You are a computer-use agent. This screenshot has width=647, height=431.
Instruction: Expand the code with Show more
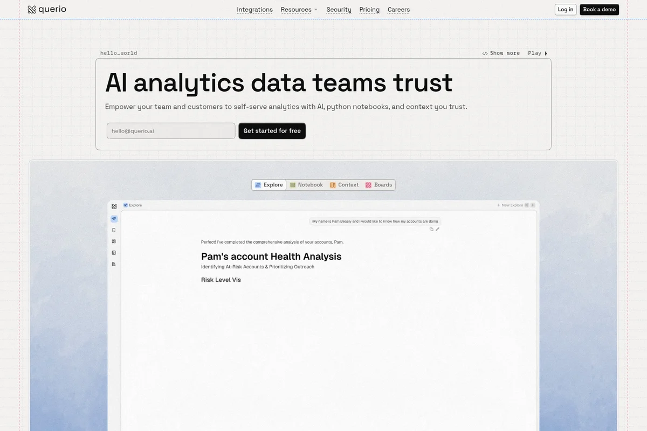tap(501, 53)
